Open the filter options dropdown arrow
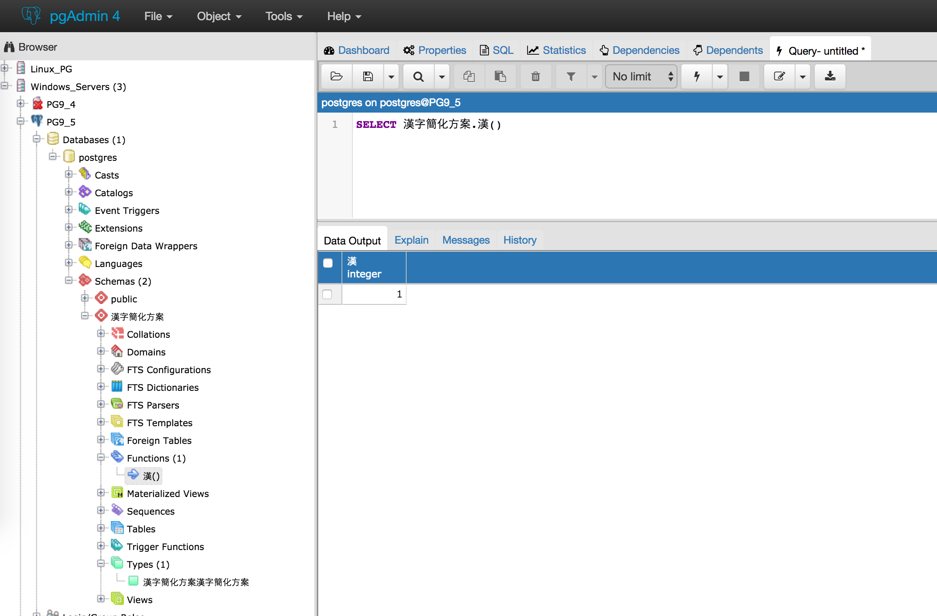937x616 pixels. click(x=594, y=76)
